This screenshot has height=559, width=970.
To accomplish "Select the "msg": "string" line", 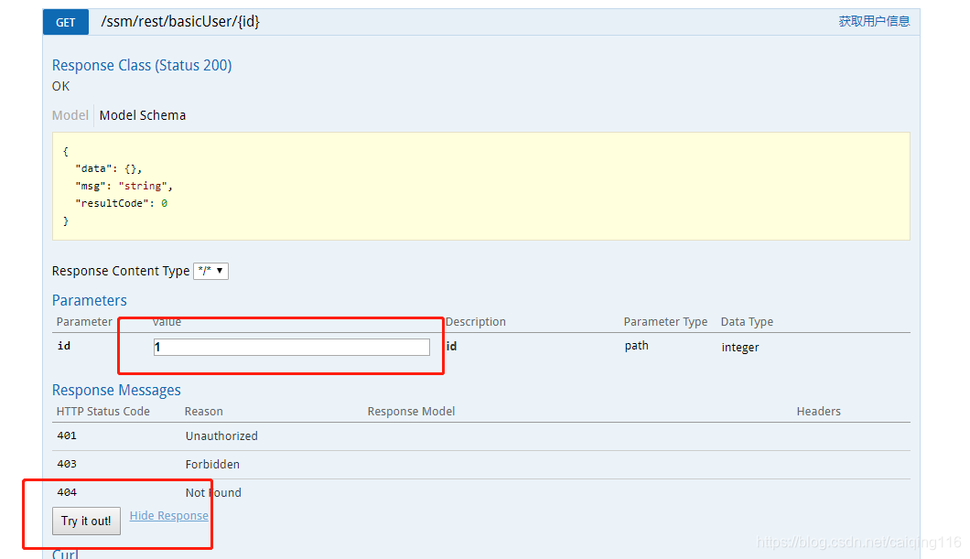I will click(124, 186).
